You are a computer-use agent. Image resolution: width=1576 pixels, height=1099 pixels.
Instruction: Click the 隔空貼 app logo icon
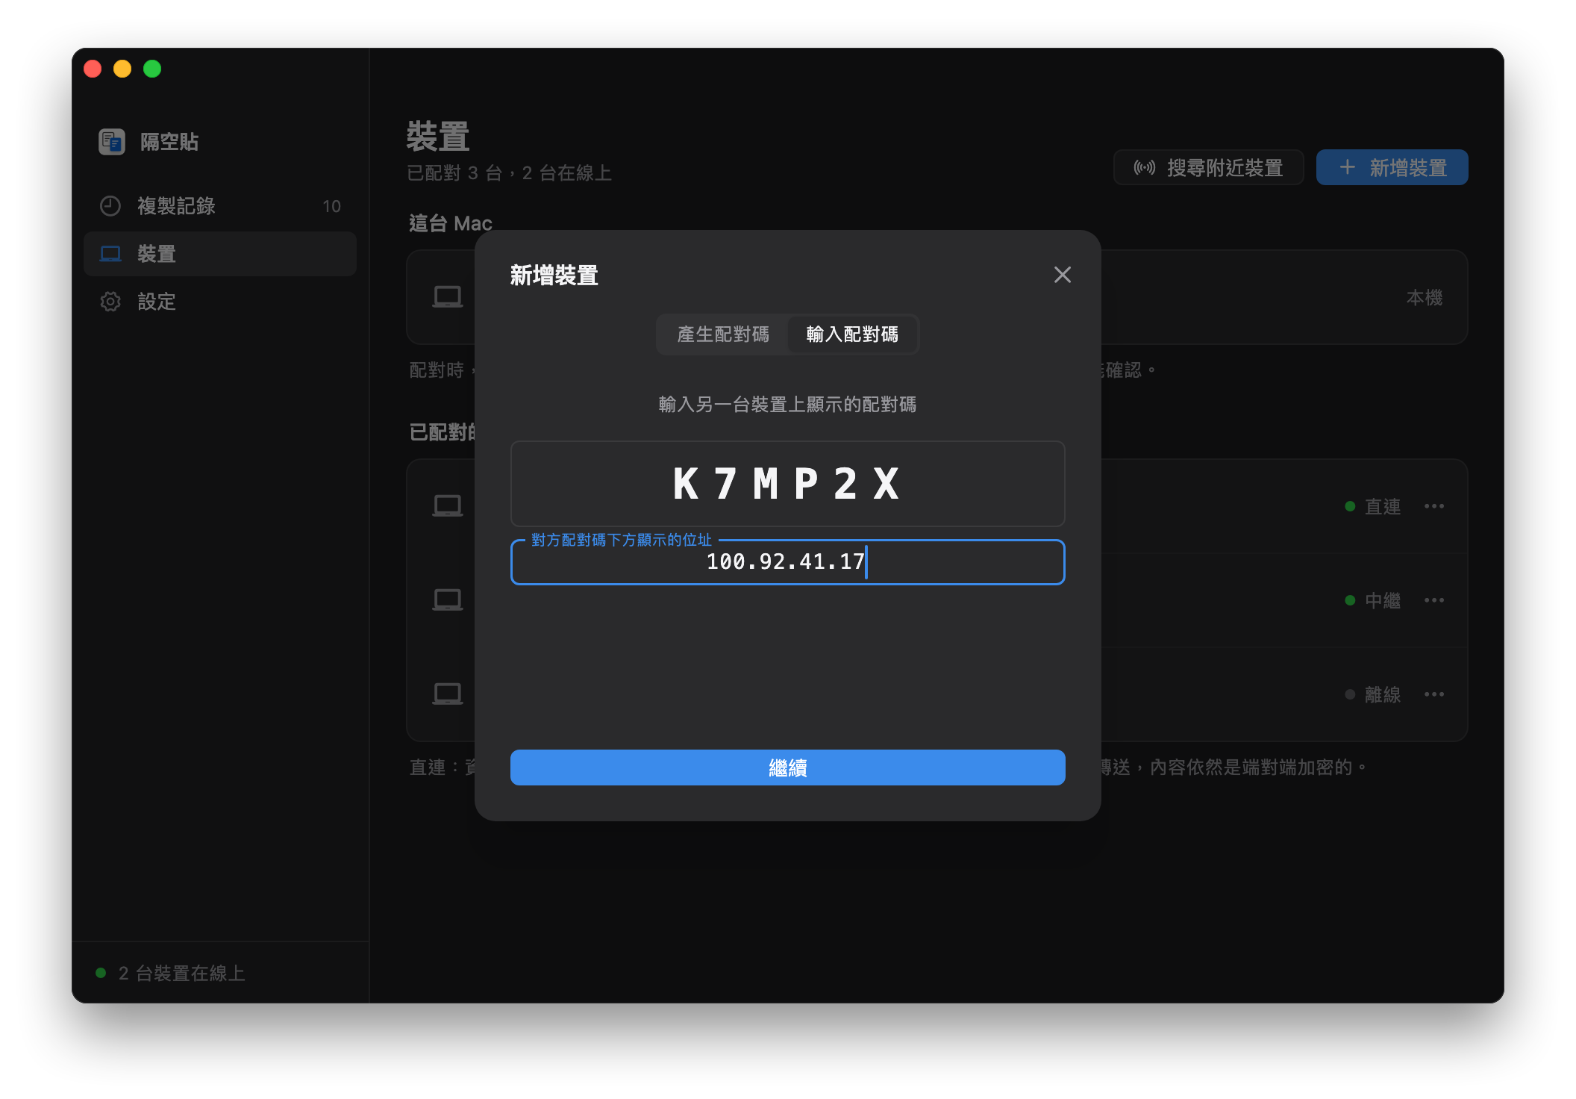click(x=112, y=141)
